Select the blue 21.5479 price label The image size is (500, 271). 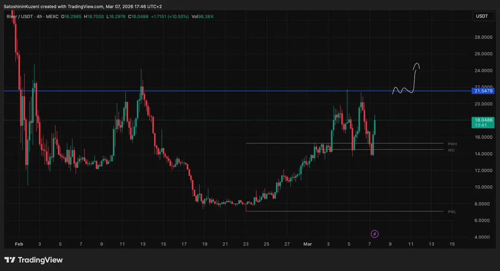483,91
